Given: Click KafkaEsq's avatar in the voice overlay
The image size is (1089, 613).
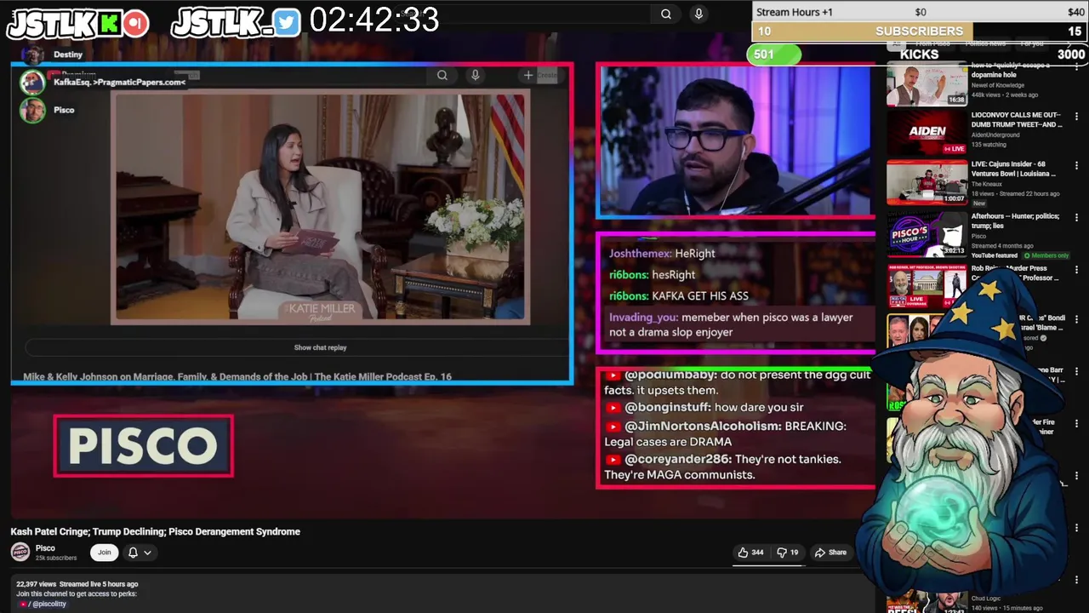Looking at the screenshot, I should [x=32, y=83].
